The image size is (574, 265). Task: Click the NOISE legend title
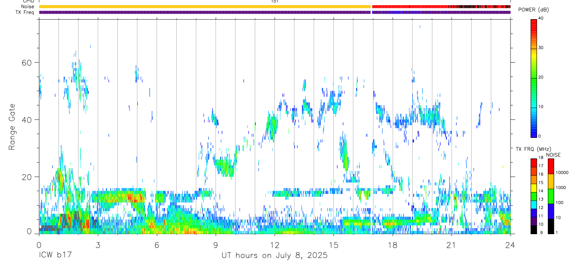pyautogui.click(x=553, y=155)
